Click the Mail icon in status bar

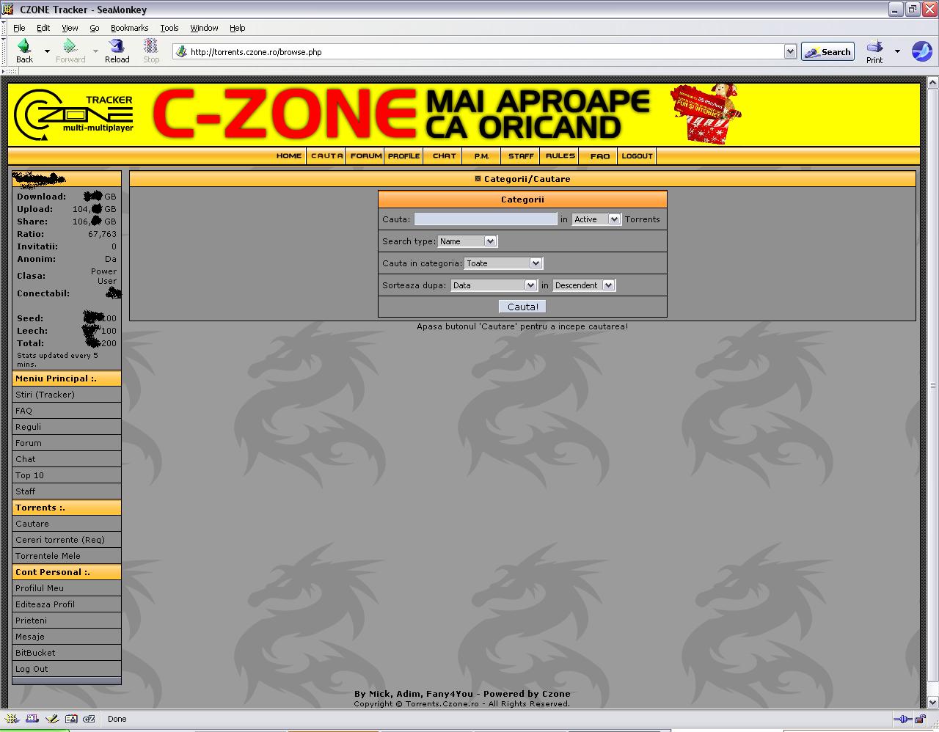click(x=32, y=719)
